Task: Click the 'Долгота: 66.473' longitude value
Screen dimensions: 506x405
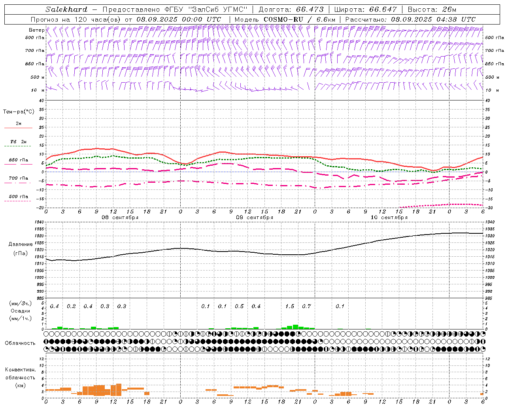Action: (291, 9)
